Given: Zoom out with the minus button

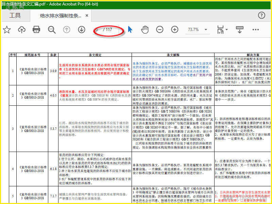Looking at the screenshot, I should [x=160, y=30].
